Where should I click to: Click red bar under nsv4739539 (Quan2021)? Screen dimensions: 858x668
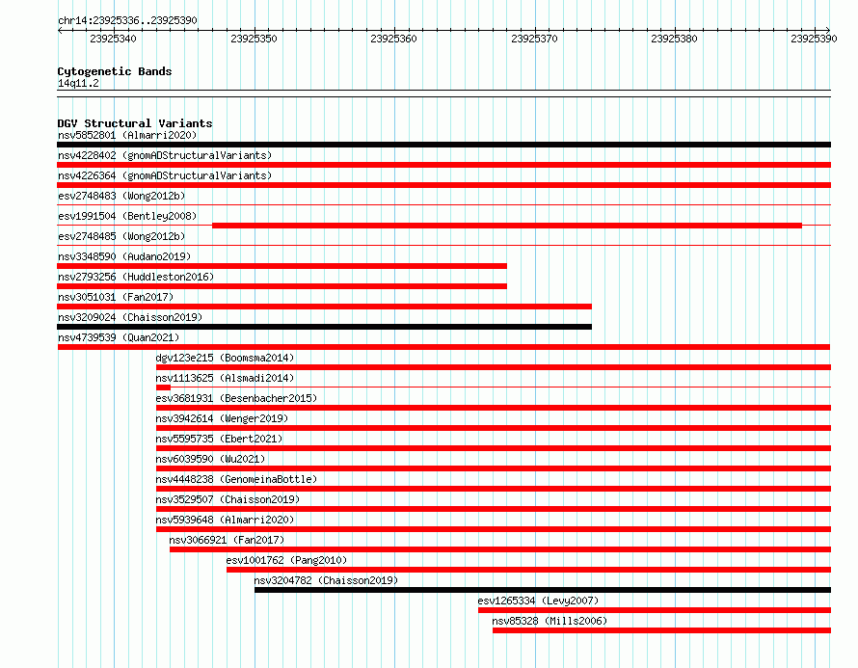click(443, 347)
